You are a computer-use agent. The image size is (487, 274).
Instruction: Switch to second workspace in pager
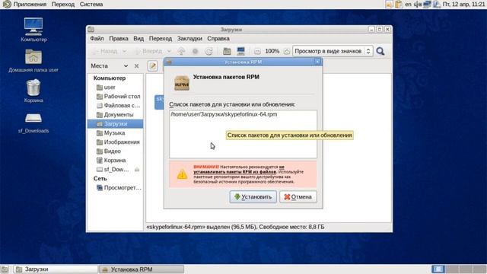click(x=452, y=269)
